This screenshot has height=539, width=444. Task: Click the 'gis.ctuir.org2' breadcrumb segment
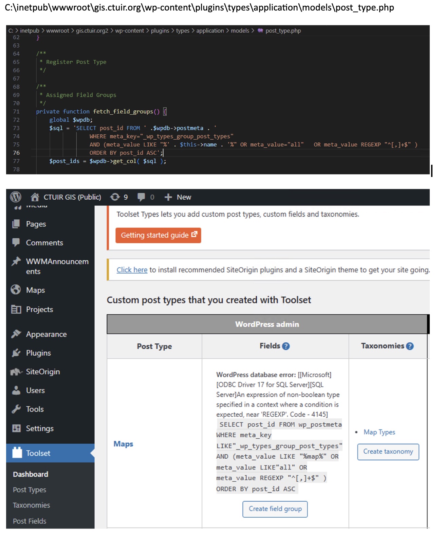click(92, 31)
